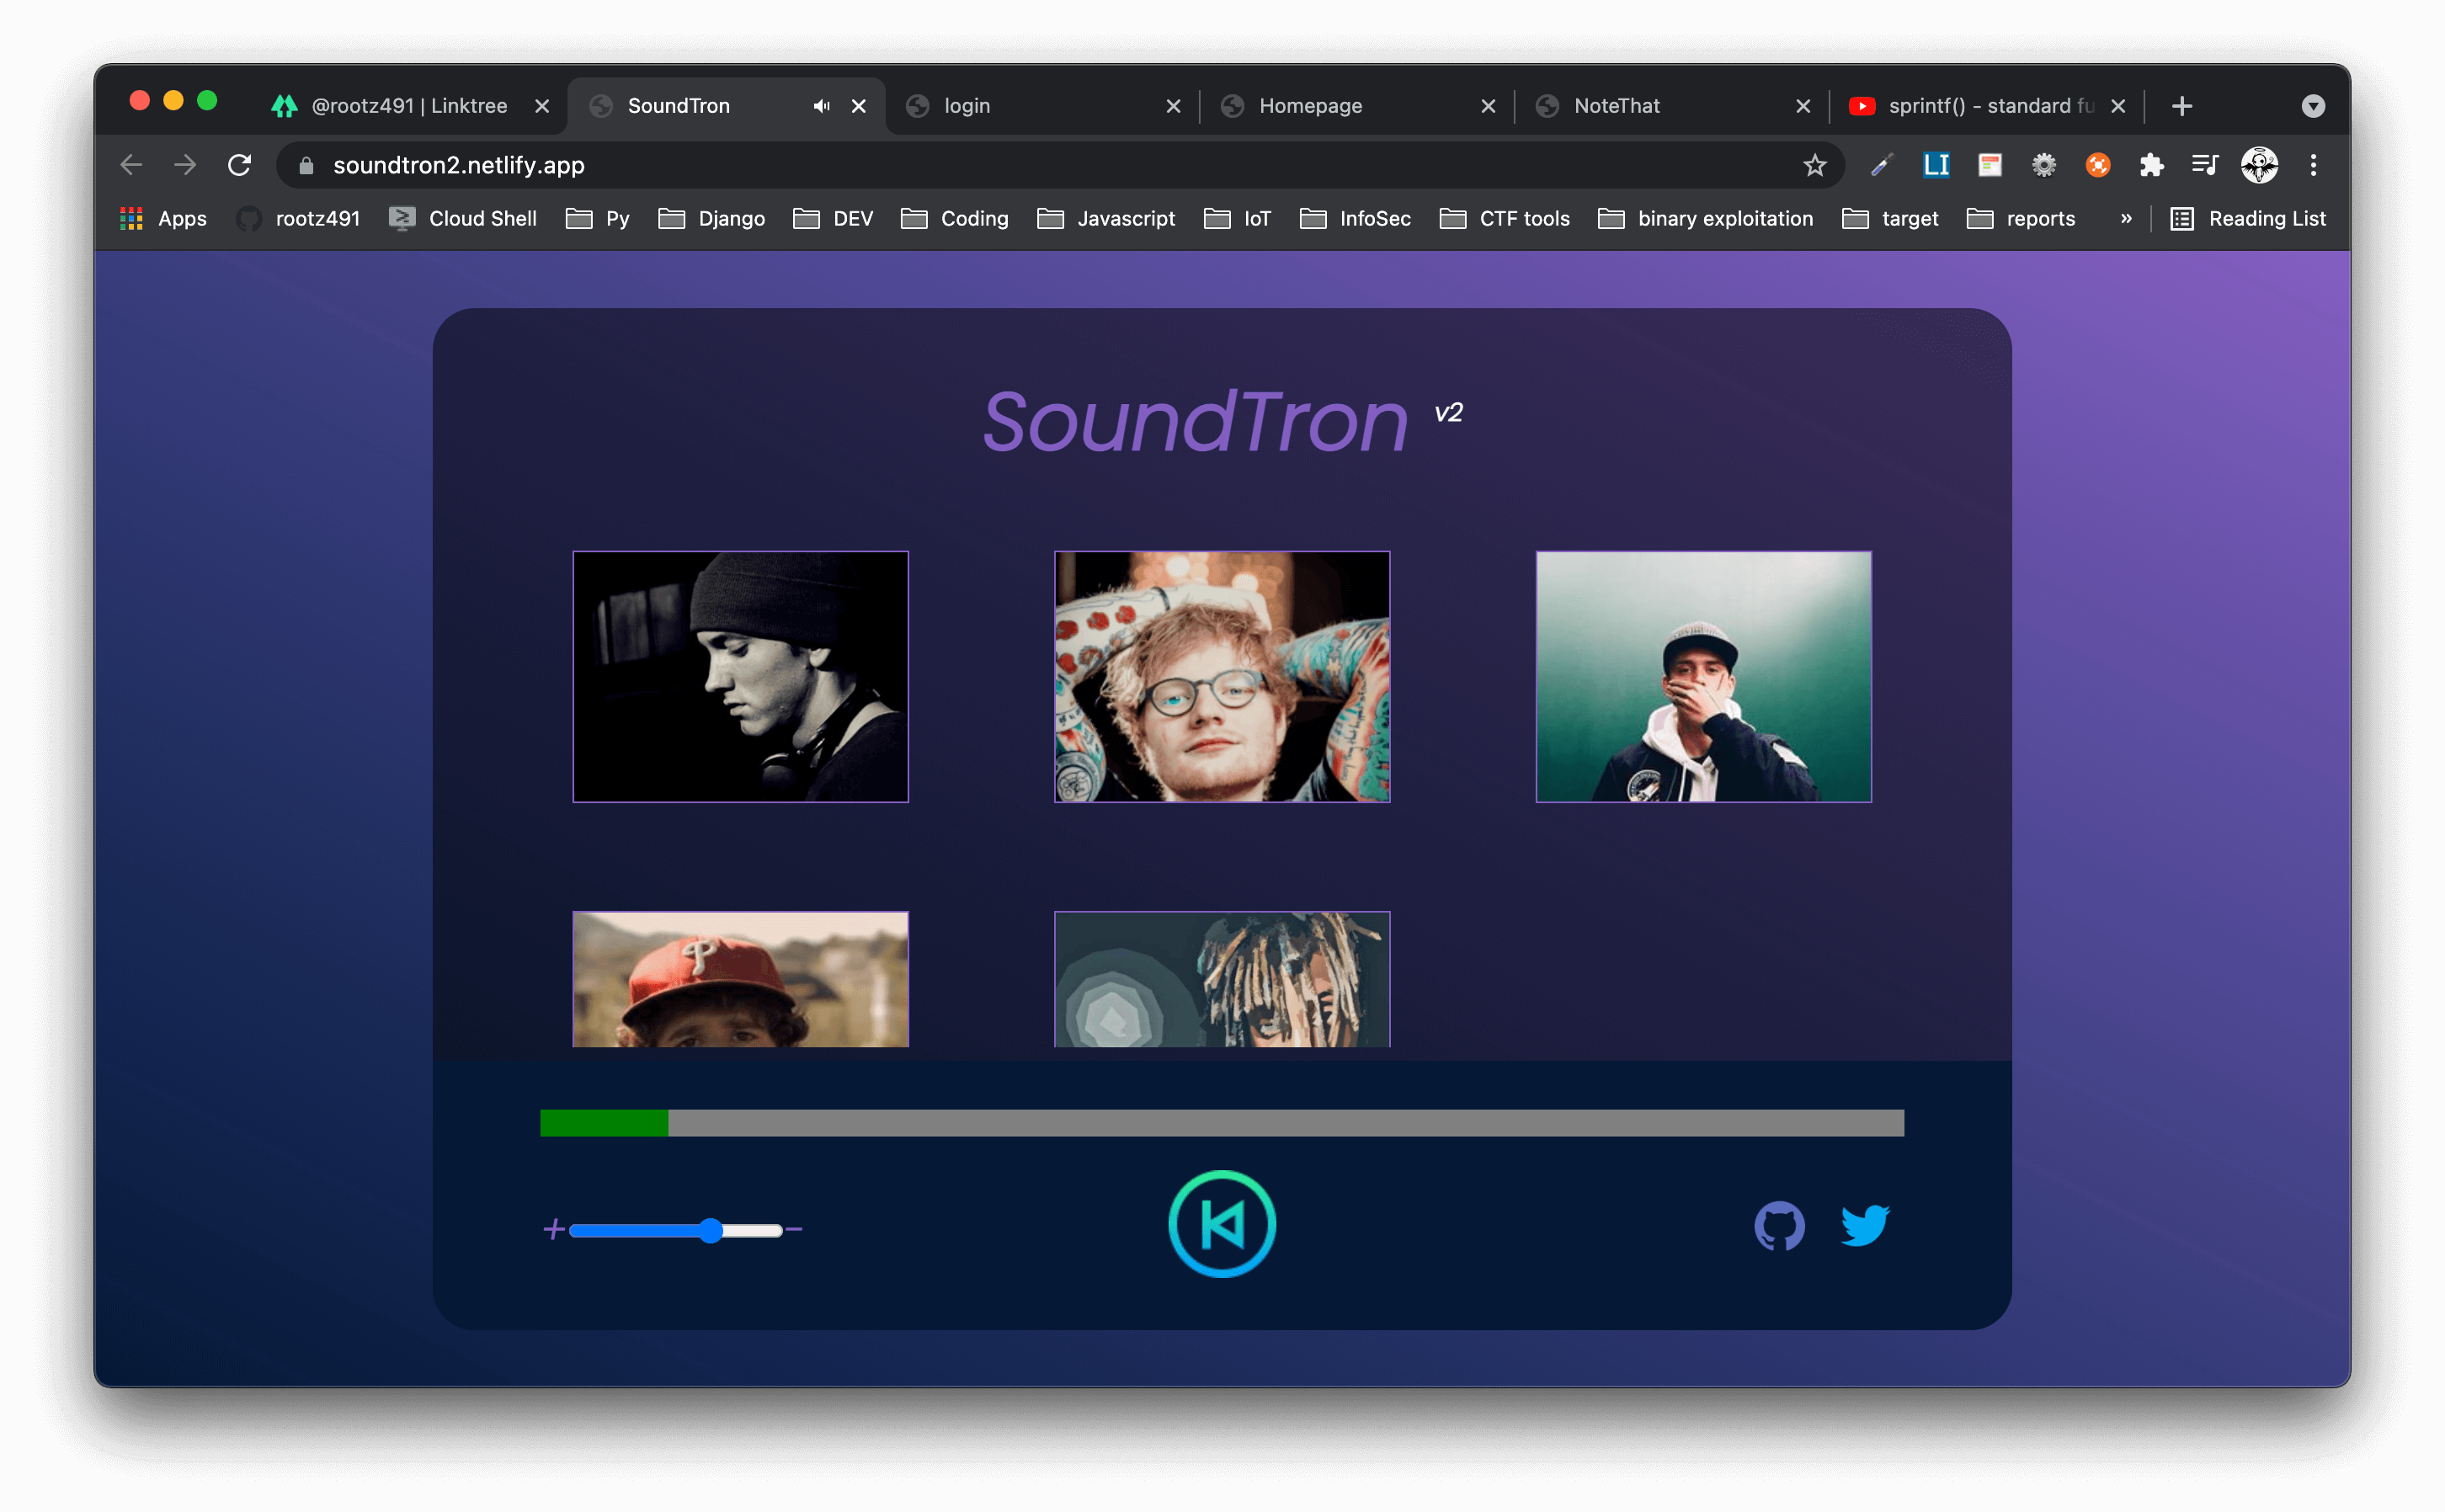Close the Homepage tab

1488,106
